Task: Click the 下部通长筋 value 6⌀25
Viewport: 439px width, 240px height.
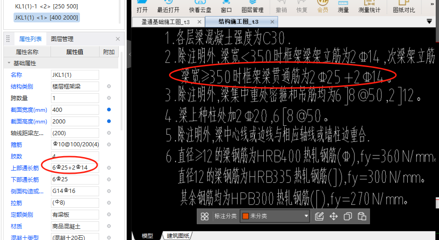Action: (75, 179)
